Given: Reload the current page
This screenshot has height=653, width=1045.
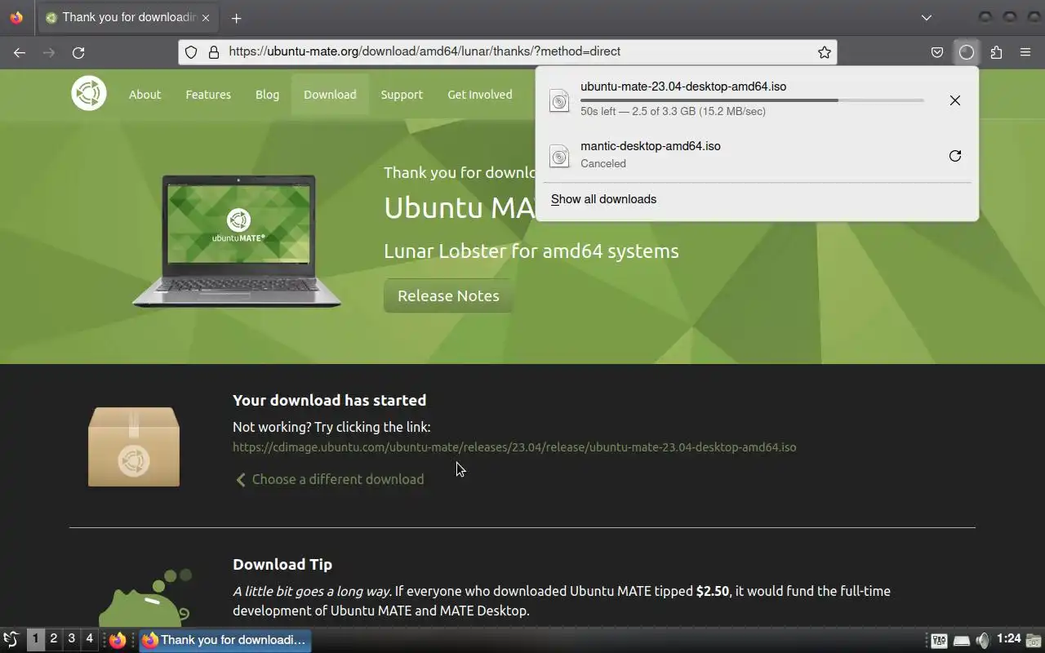Looking at the screenshot, I should pos(78,52).
